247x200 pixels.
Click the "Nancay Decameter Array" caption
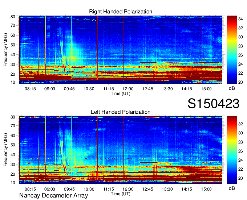click(53, 195)
